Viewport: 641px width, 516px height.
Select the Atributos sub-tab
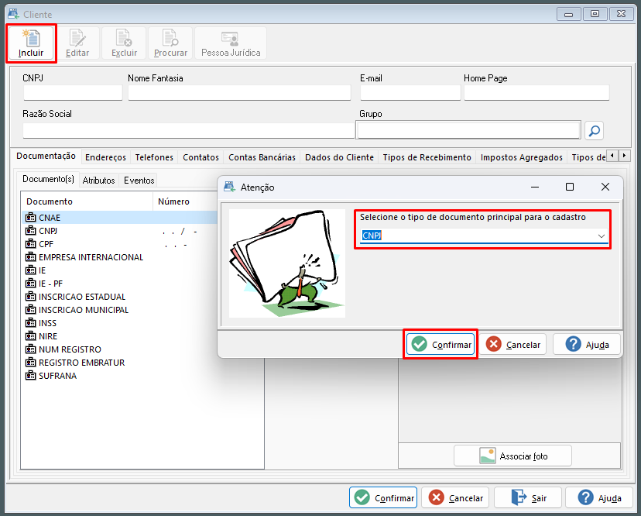(x=98, y=181)
